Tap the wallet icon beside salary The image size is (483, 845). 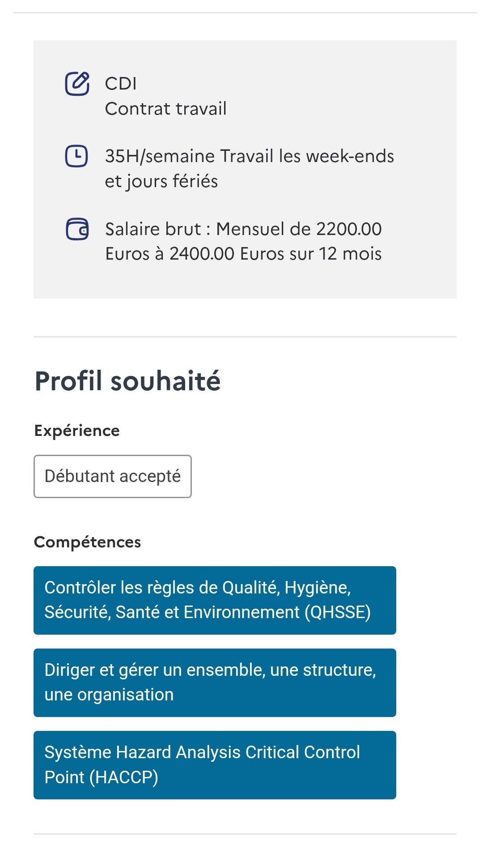coord(77,229)
